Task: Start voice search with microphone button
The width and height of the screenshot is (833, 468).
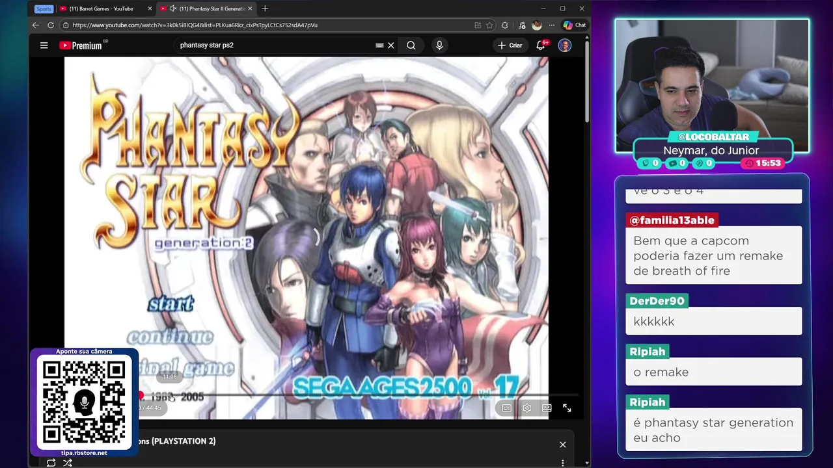Action: 439,45
